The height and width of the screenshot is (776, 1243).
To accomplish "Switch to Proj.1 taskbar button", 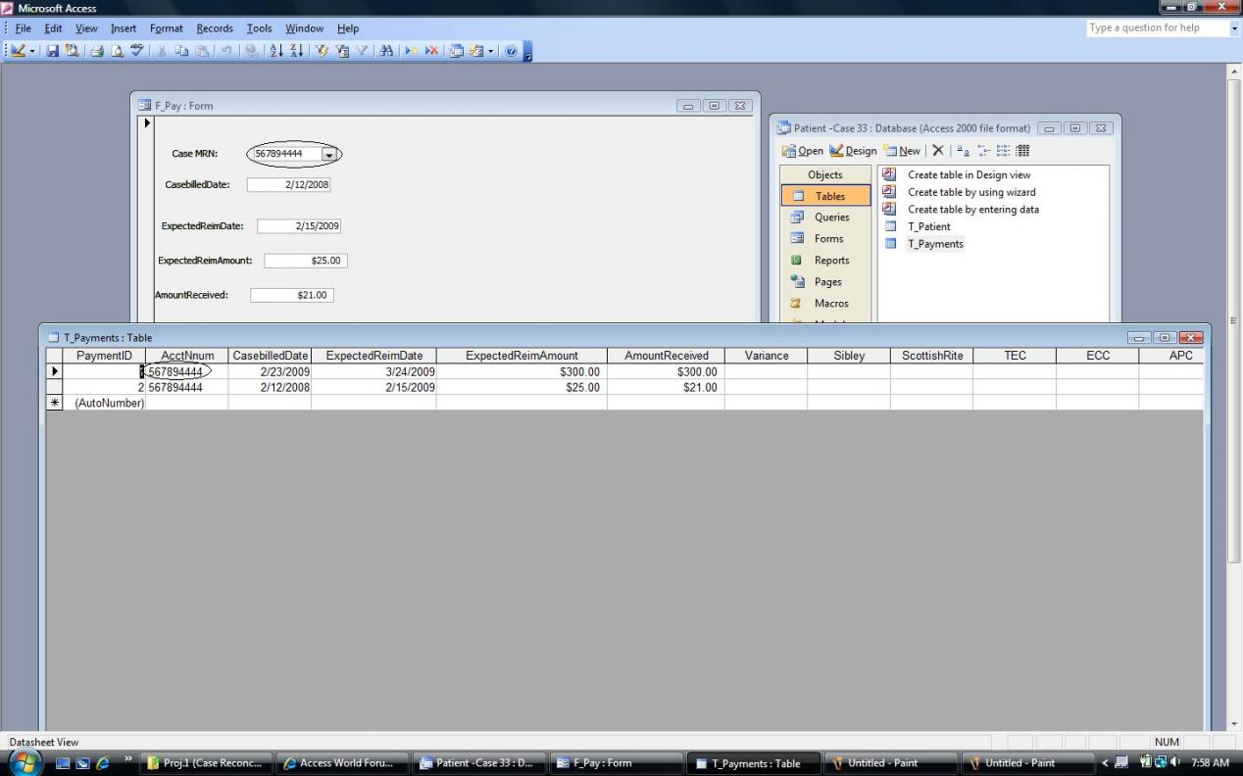I will click(204, 763).
